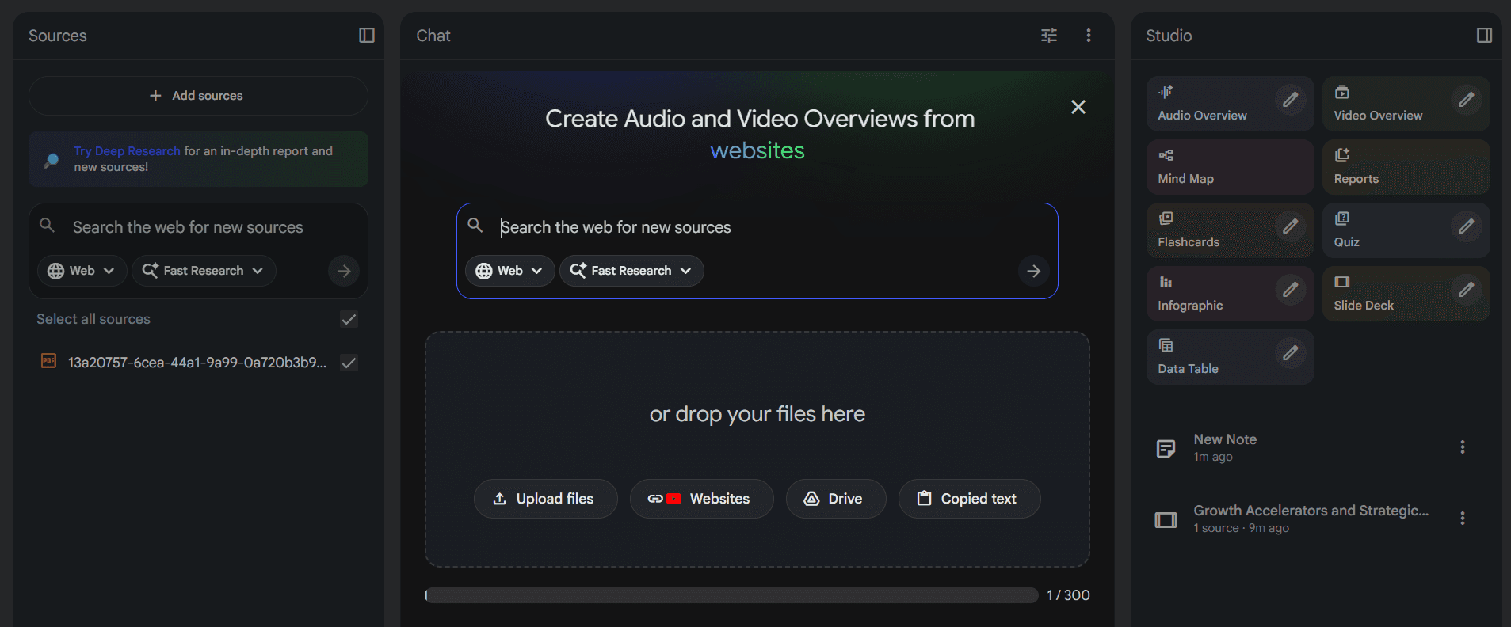Open the 13a20757 PDF source
1511x627 pixels.
pyautogui.click(x=197, y=363)
